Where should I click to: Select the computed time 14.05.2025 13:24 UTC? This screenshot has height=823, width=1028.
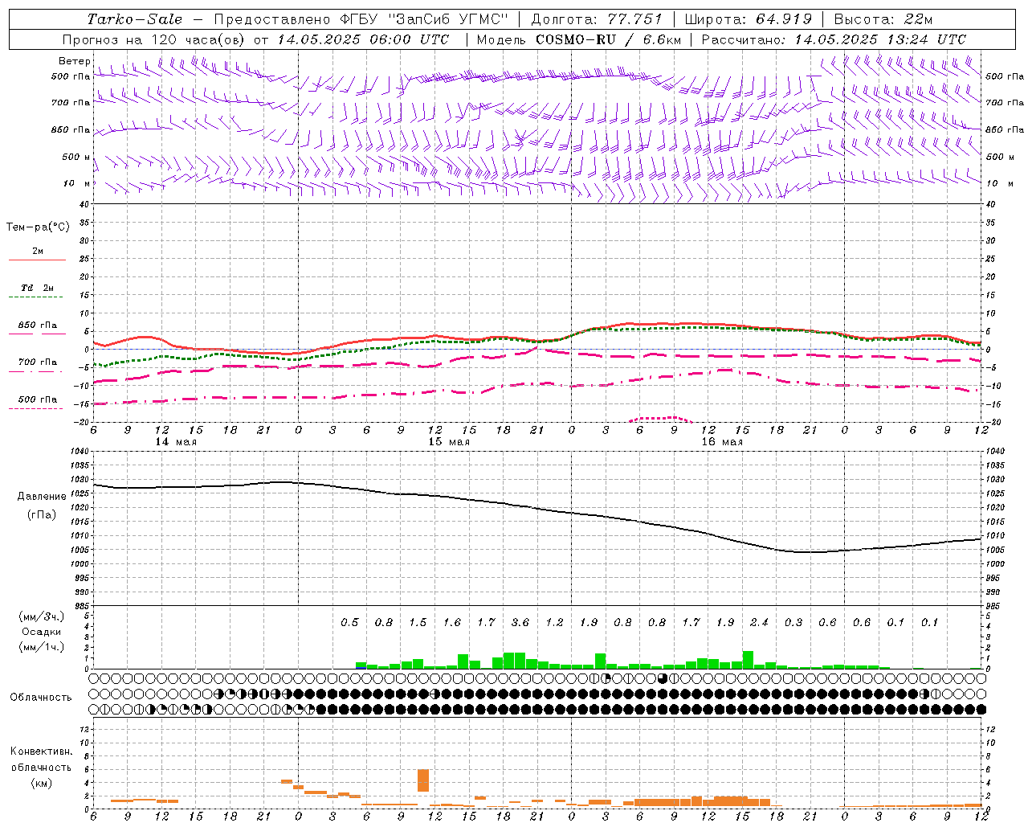pos(880,39)
